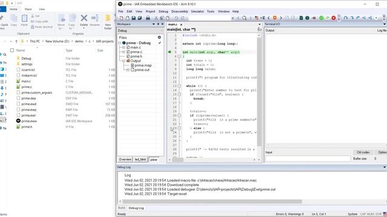The image size is (387, 217).
Task: Collapse the code fold marker at line 13
Action: click(x=179, y=86)
